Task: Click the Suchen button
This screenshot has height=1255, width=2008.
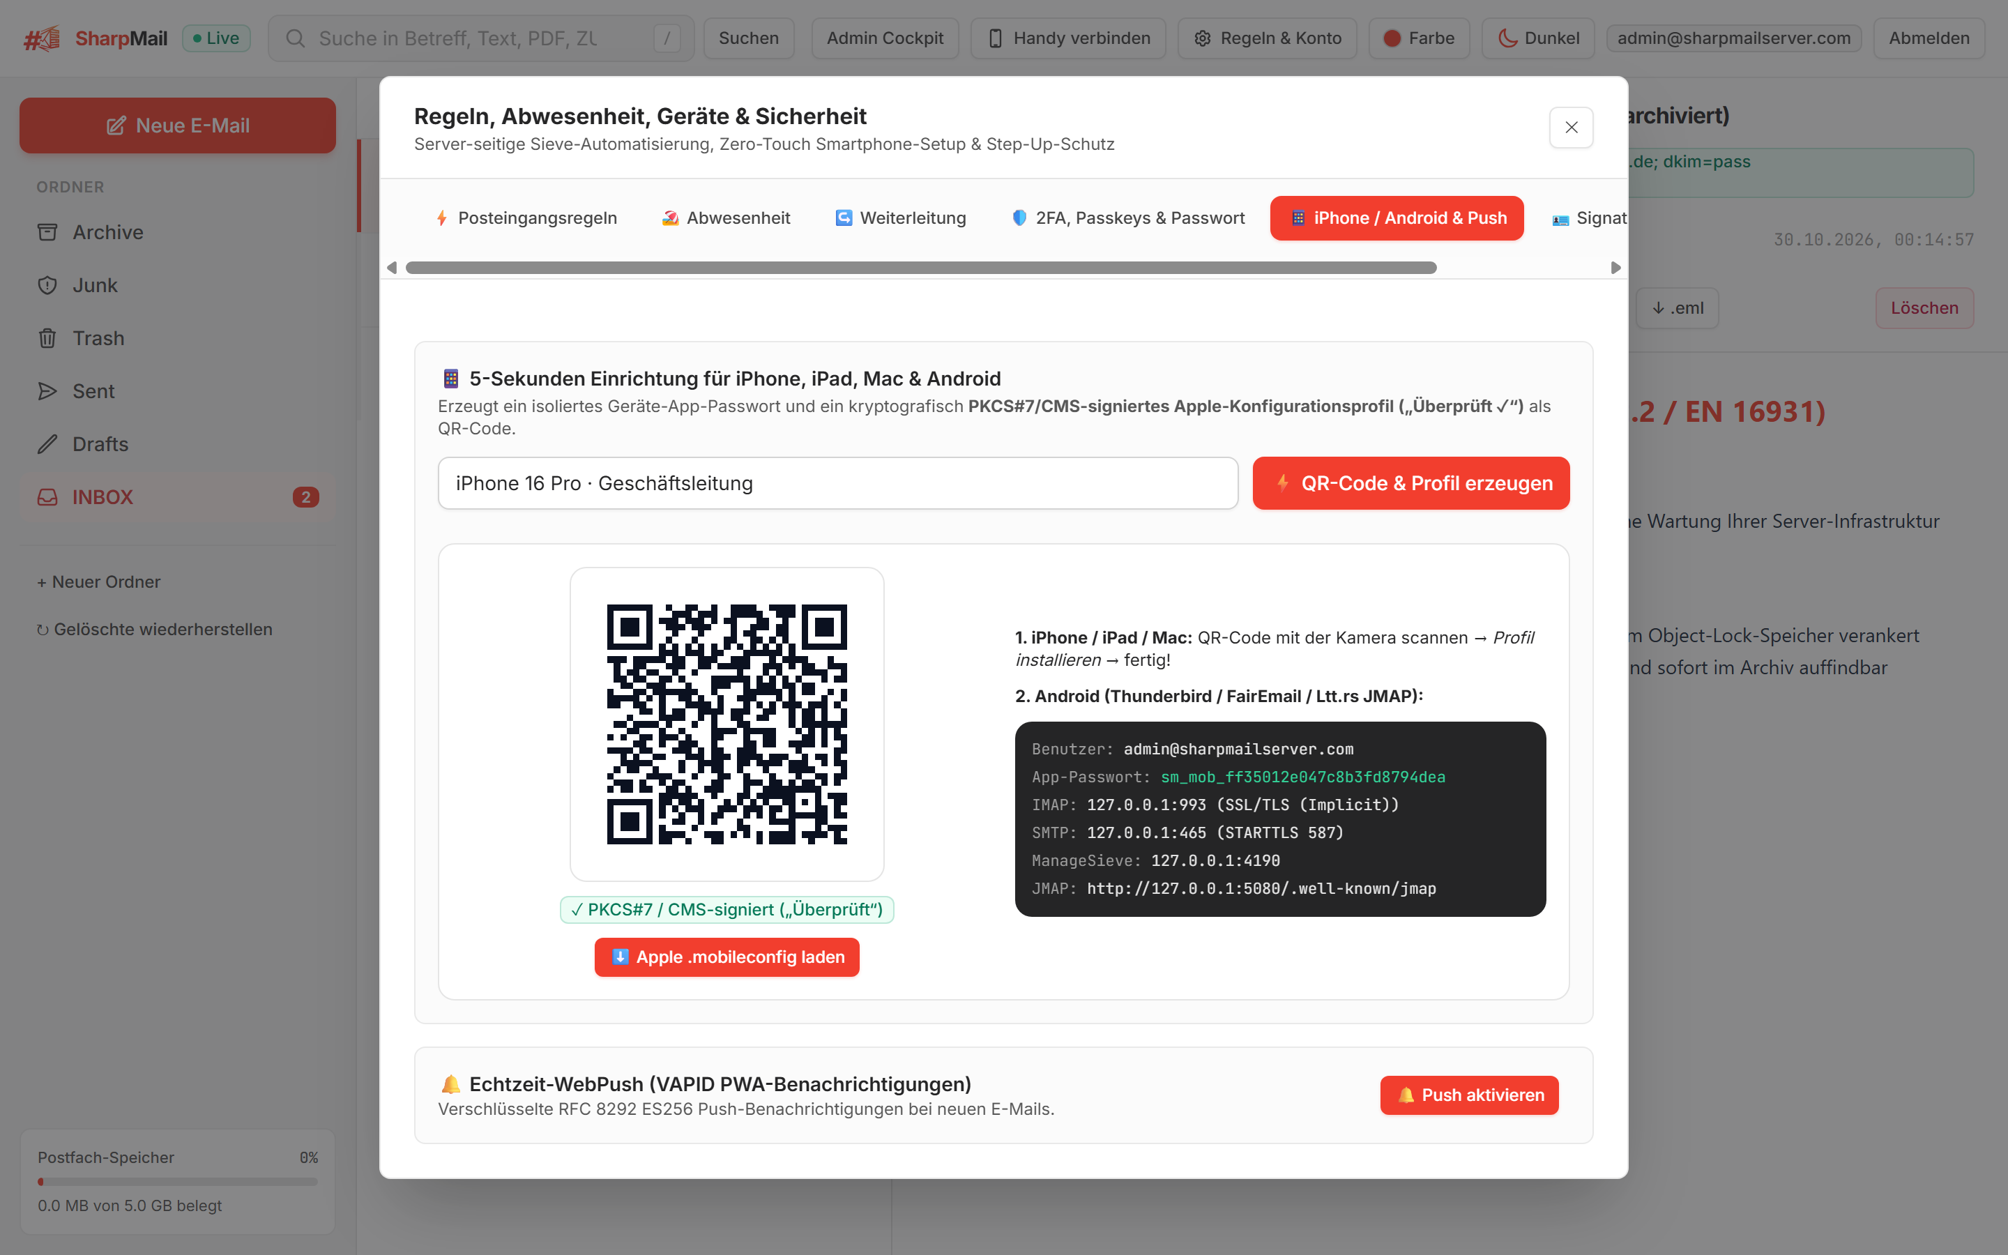Action: point(748,38)
